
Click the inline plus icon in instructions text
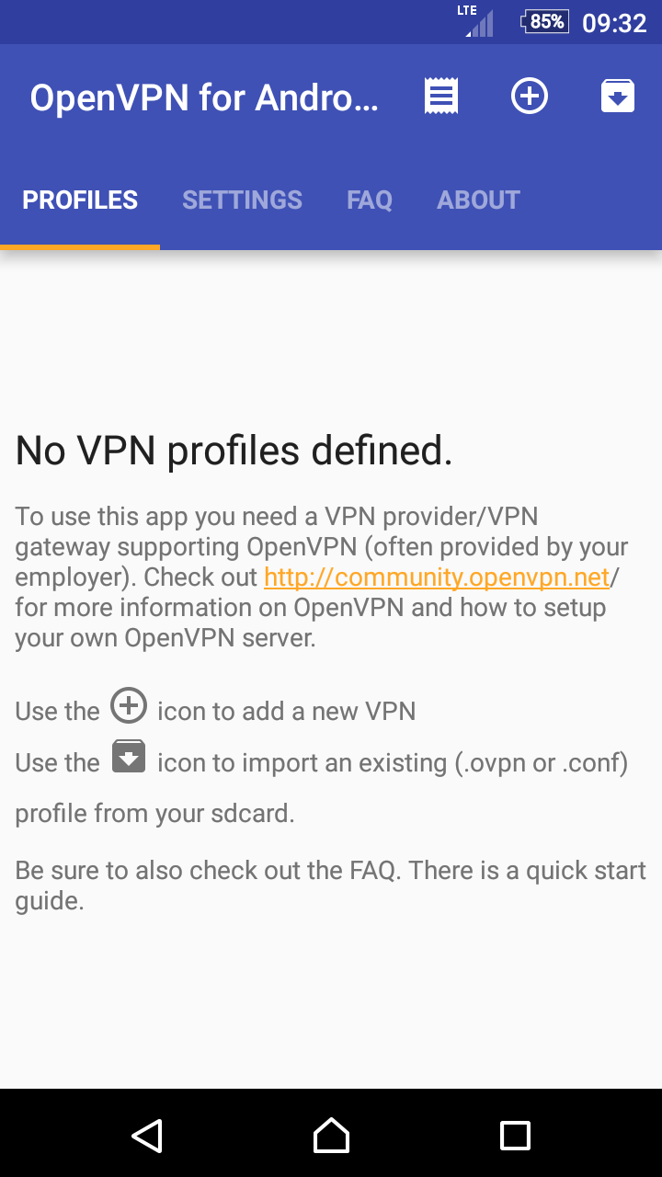pos(129,706)
